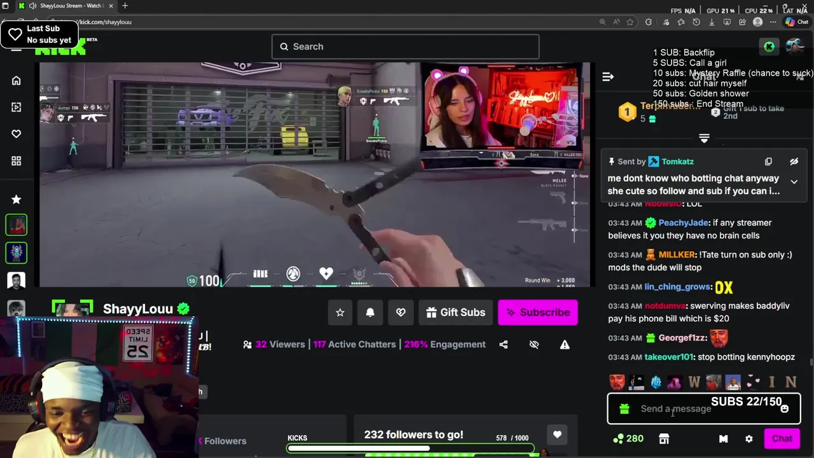Image resolution: width=814 pixels, height=458 pixels.
Task: Select the blue Fizz emote in quick emote bar
Action: [656, 382]
